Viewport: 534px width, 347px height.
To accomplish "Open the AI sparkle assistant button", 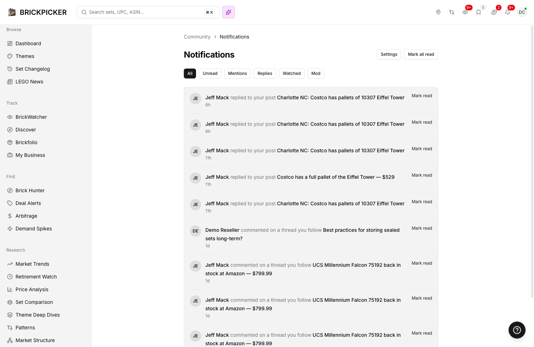I will (229, 12).
